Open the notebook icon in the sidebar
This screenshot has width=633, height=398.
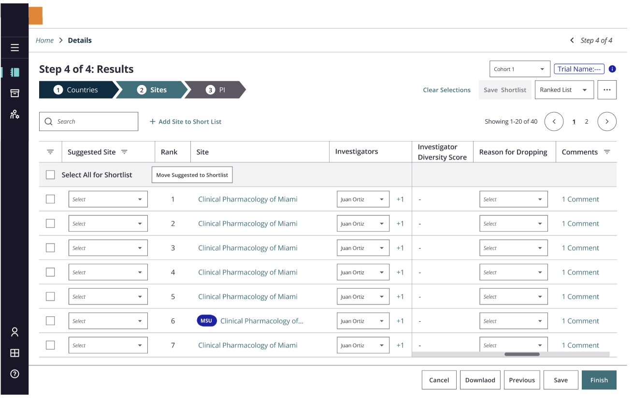pos(14,72)
